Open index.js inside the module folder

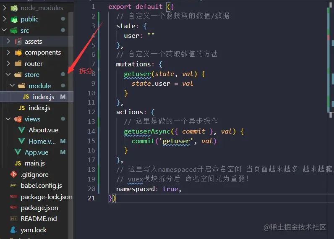point(37,97)
